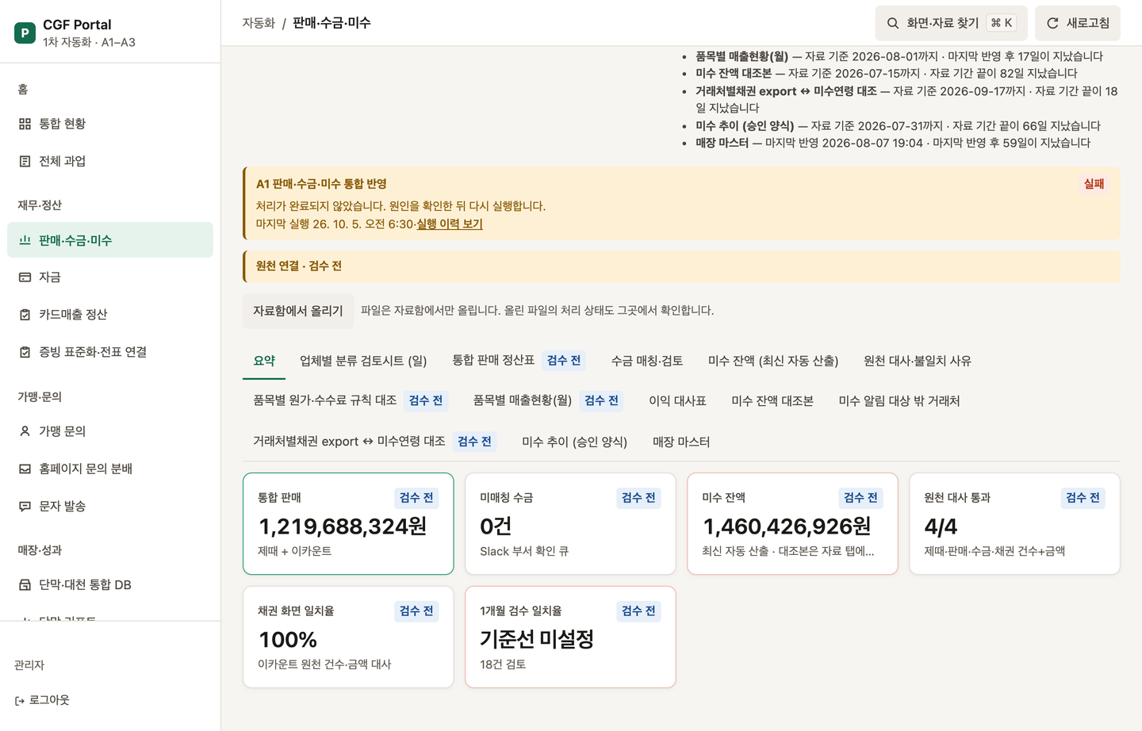Screen dimensions: 1142x731
Task: Switch to the 미수 추이 (승인 양식) tab
Action: (x=574, y=442)
